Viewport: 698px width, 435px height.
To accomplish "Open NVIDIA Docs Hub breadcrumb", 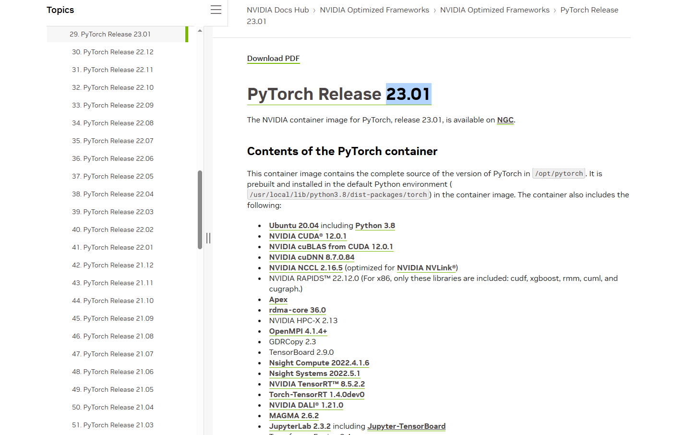I will coord(278,10).
